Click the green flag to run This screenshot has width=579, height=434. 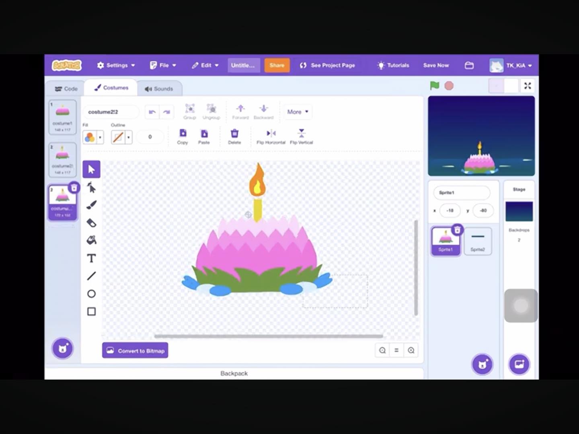(435, 86)
